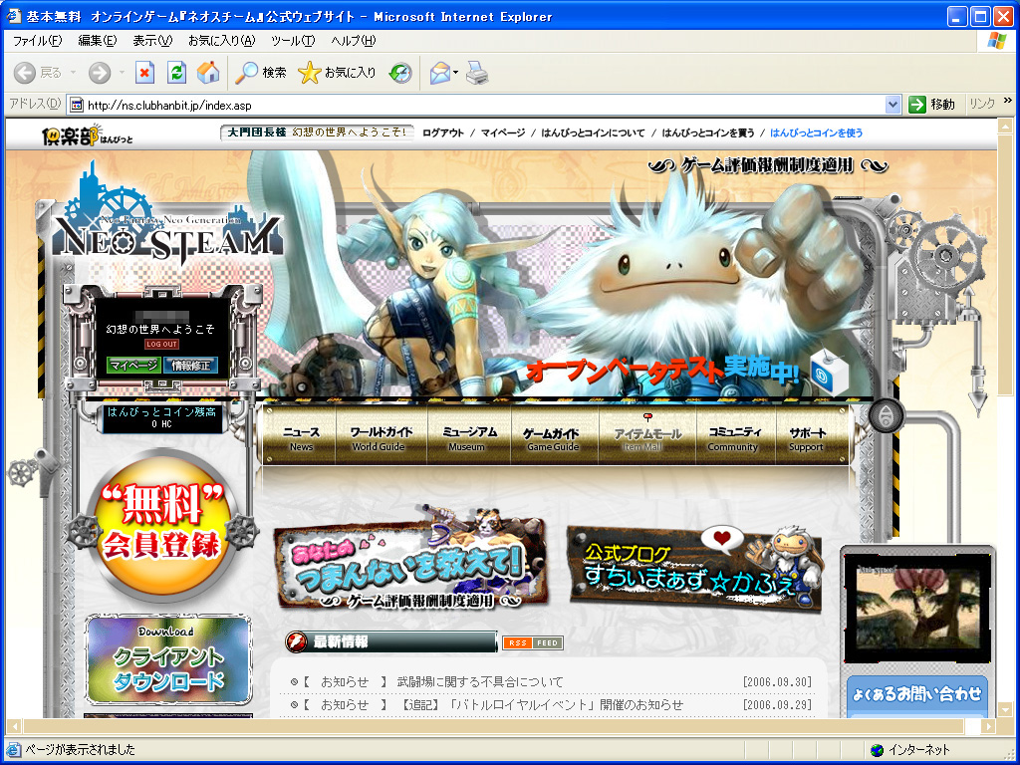Click the クライアントダウンロード banner
The width and height of the screenshot is (1020, 765).
[167, 661]
